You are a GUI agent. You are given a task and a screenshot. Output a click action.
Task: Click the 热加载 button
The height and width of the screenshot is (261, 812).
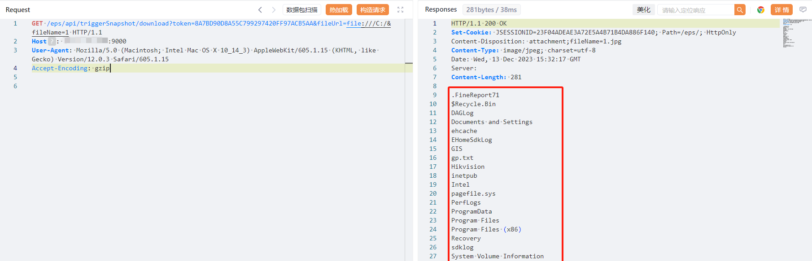[339, 10]
